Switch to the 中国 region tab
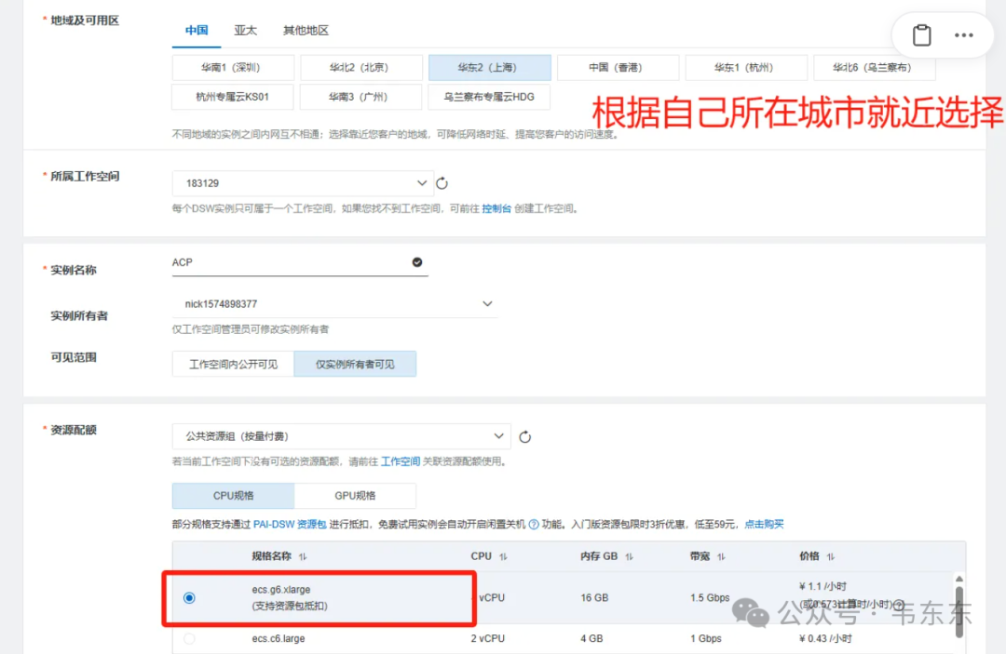Viewport: 1006px width, 654px height. point(197,30)
